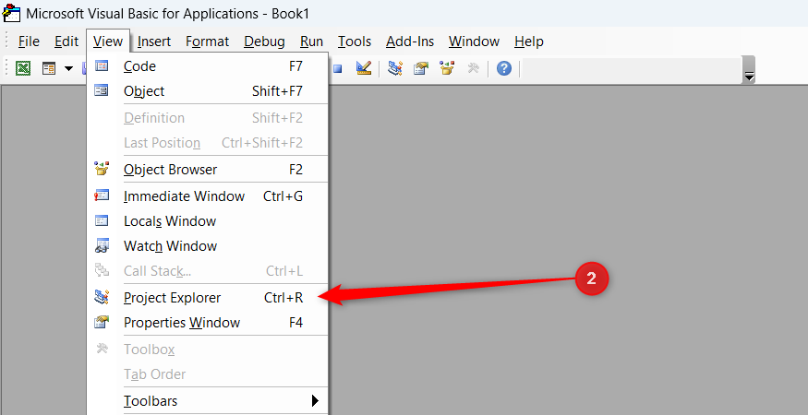808x415 pixels.
Task: Open the Window menu
Action: coord(474,41)
